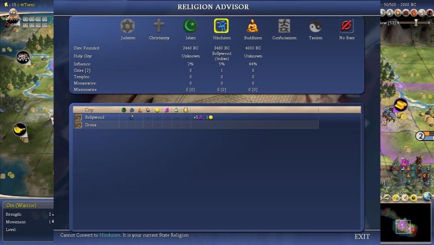434x245 pixels.
Task: Click the first minus button on the 100% rate row
Action: (x=38, y=19)
